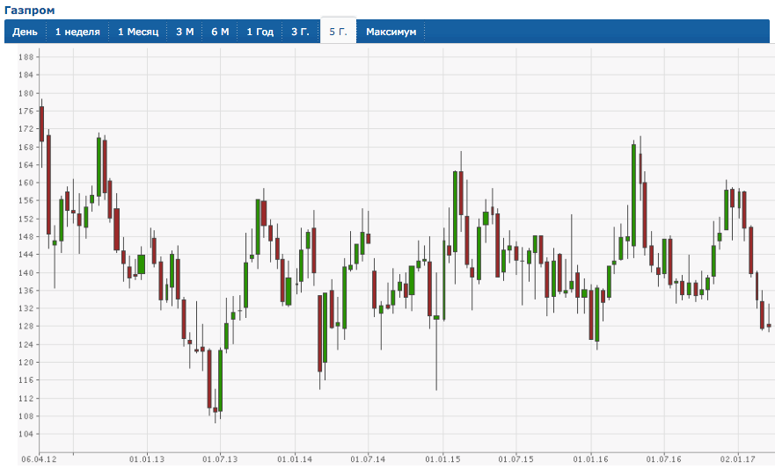Click the lowest green candlestick near 109

pos(220,380)
